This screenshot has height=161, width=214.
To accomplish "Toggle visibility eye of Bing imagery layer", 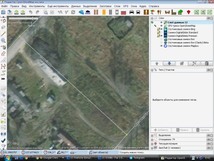I will [161, 29].
